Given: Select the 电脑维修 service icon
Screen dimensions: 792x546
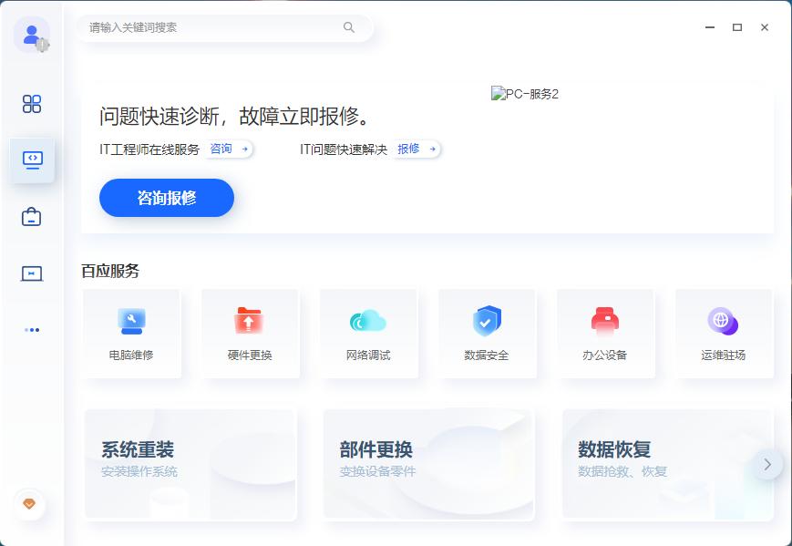Looking at the screenshot, I should (x=130, y=321).
